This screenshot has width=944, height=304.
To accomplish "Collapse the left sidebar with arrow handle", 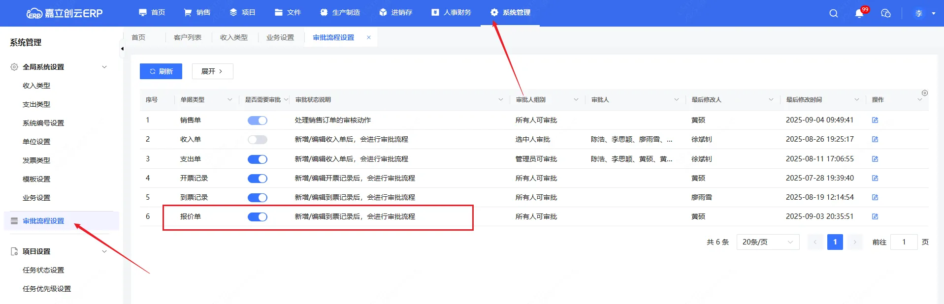I will point(122,49).
